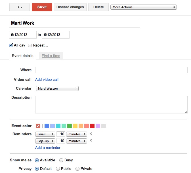Select the bold red event color
191x173 pixels.
92,126
